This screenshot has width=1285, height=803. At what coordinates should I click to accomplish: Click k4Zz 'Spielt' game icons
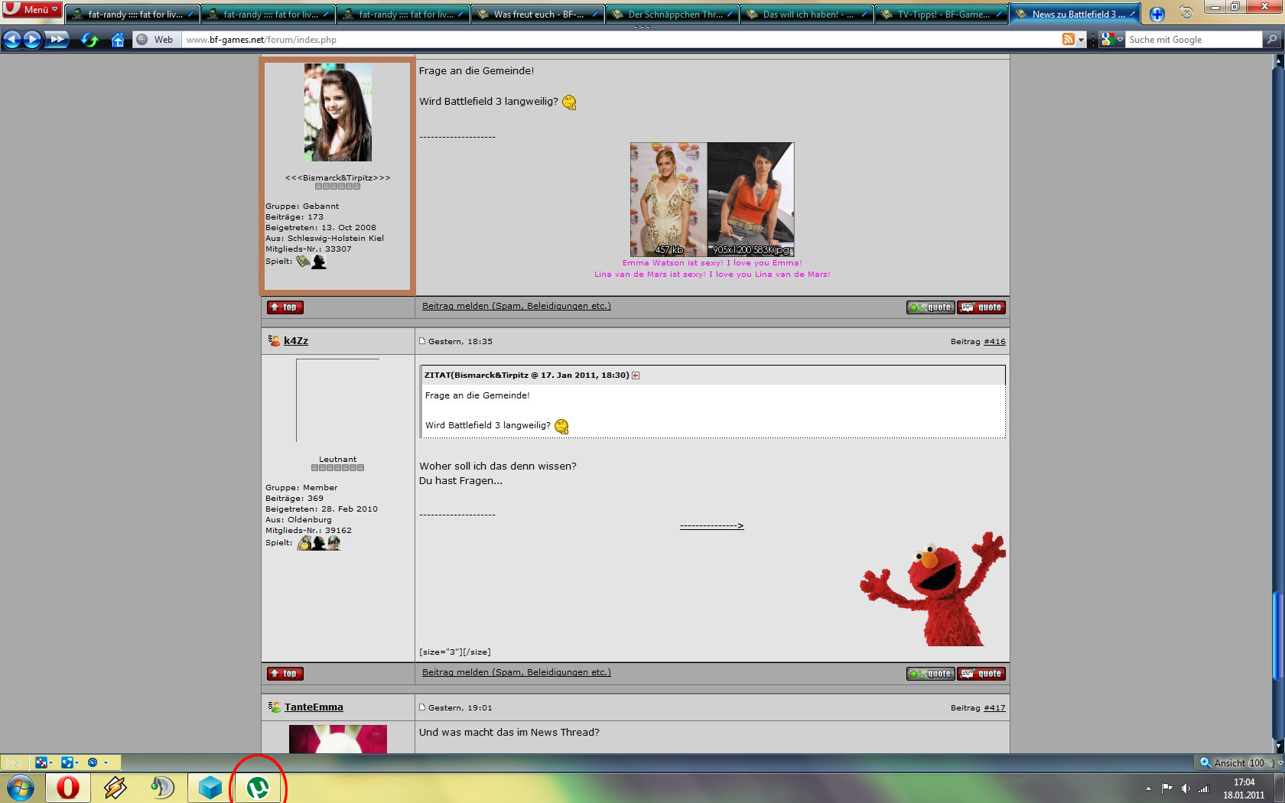(319, 543)
